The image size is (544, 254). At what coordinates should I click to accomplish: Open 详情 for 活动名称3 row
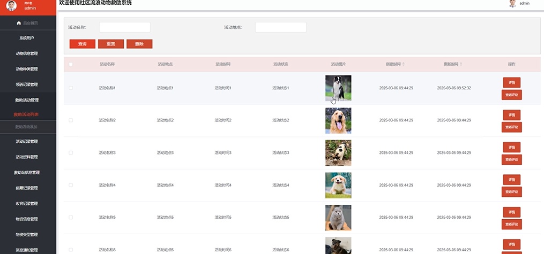tap(511, 147)
